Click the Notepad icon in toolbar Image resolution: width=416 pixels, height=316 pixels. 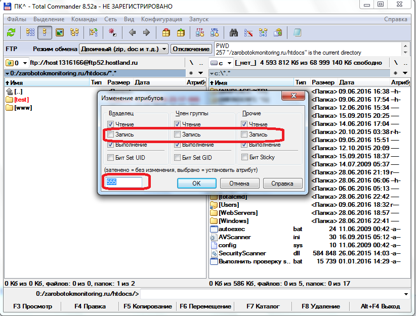(x=297, y=32)
